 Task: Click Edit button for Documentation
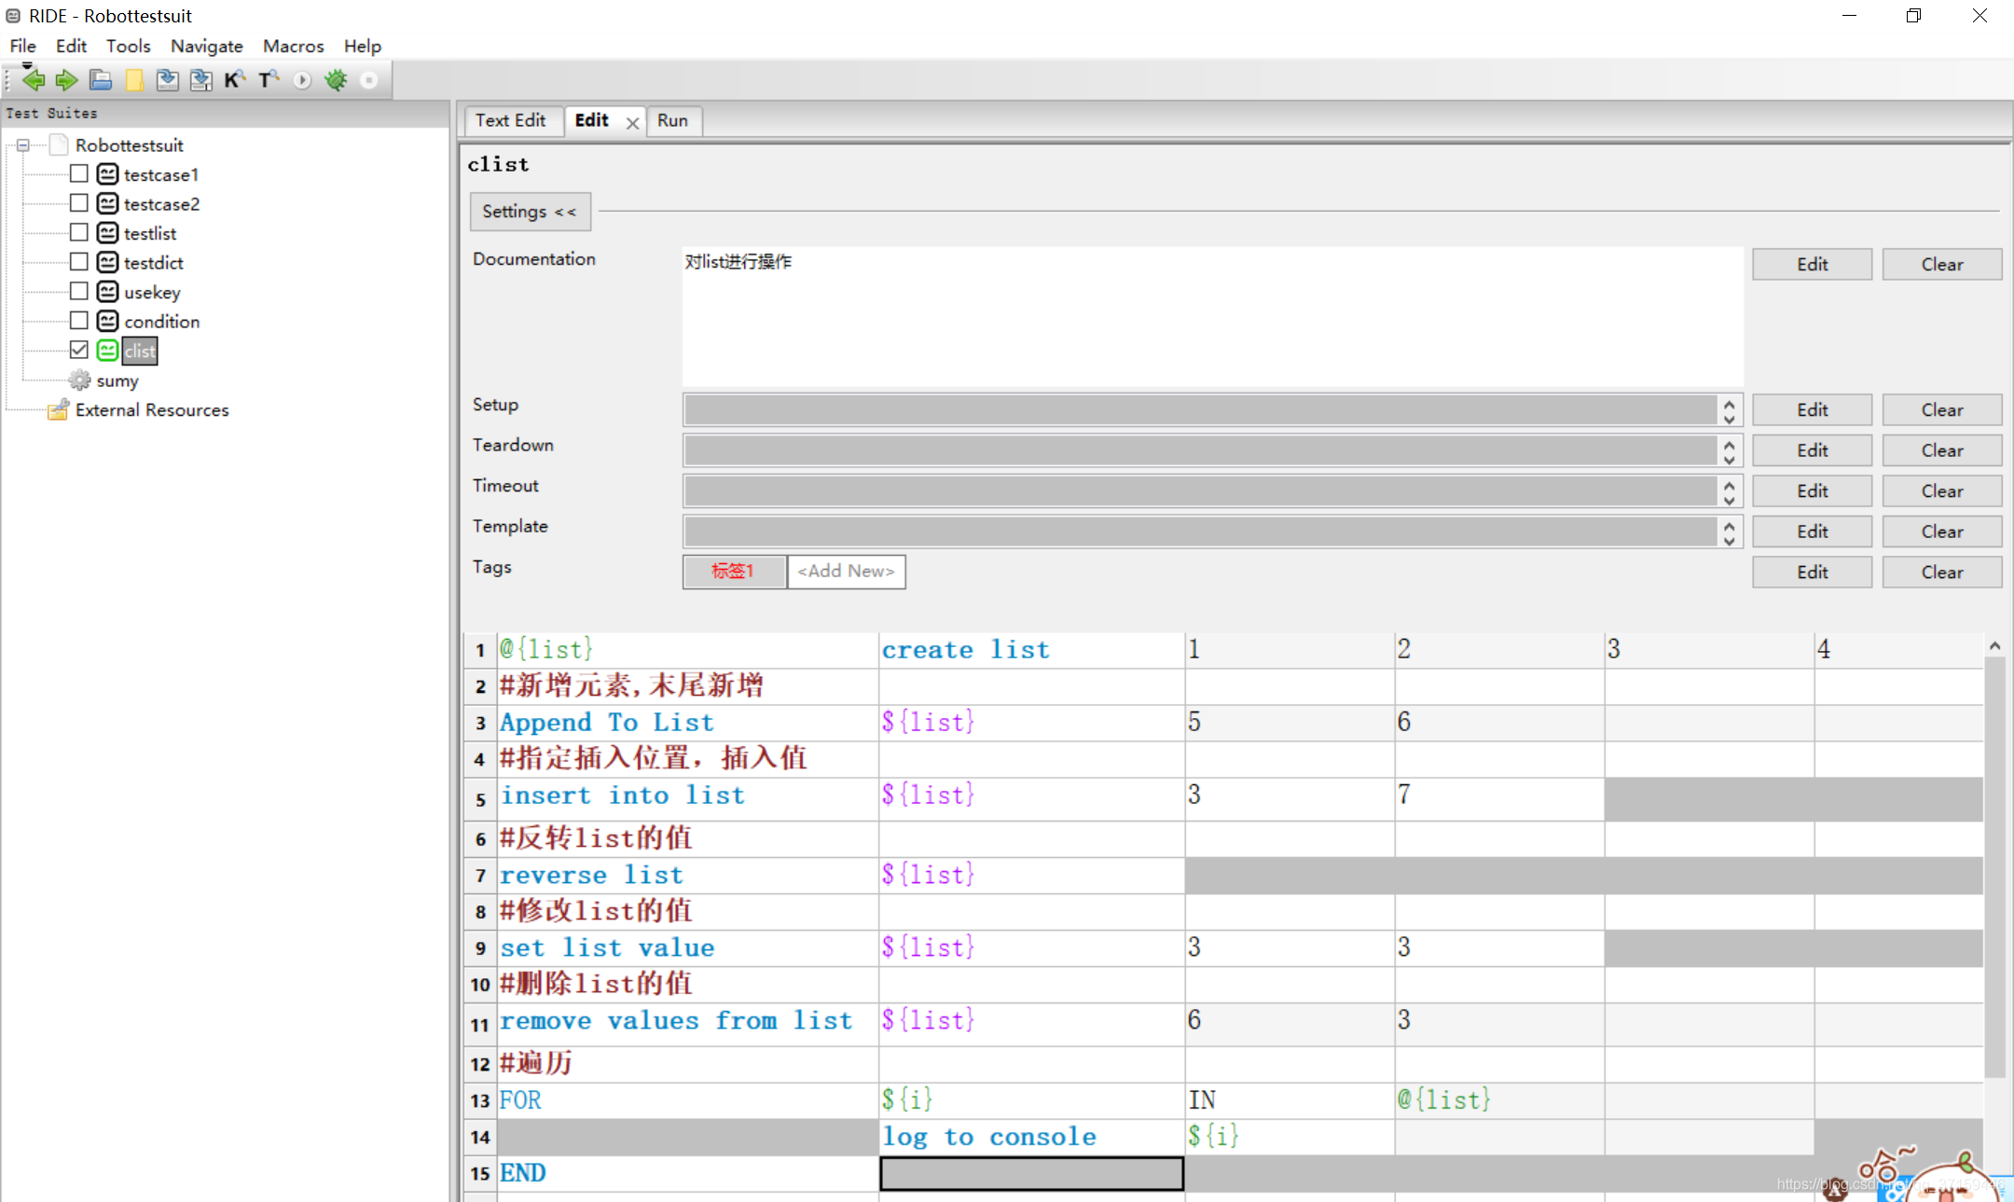point(1812,264)
